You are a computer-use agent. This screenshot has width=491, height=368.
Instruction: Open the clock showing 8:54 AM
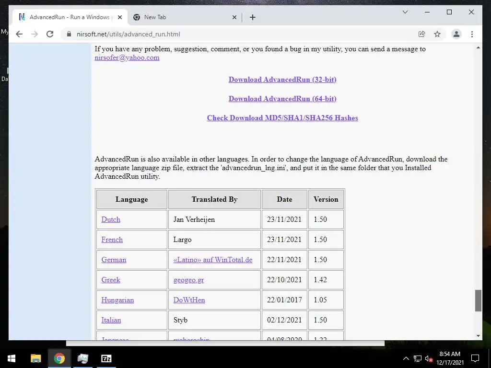(450, 358)
